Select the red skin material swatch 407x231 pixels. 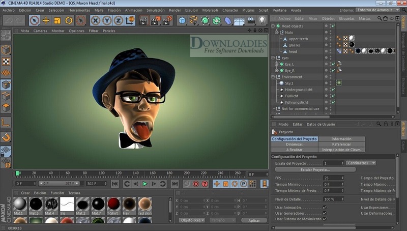[x=145, y=206]
